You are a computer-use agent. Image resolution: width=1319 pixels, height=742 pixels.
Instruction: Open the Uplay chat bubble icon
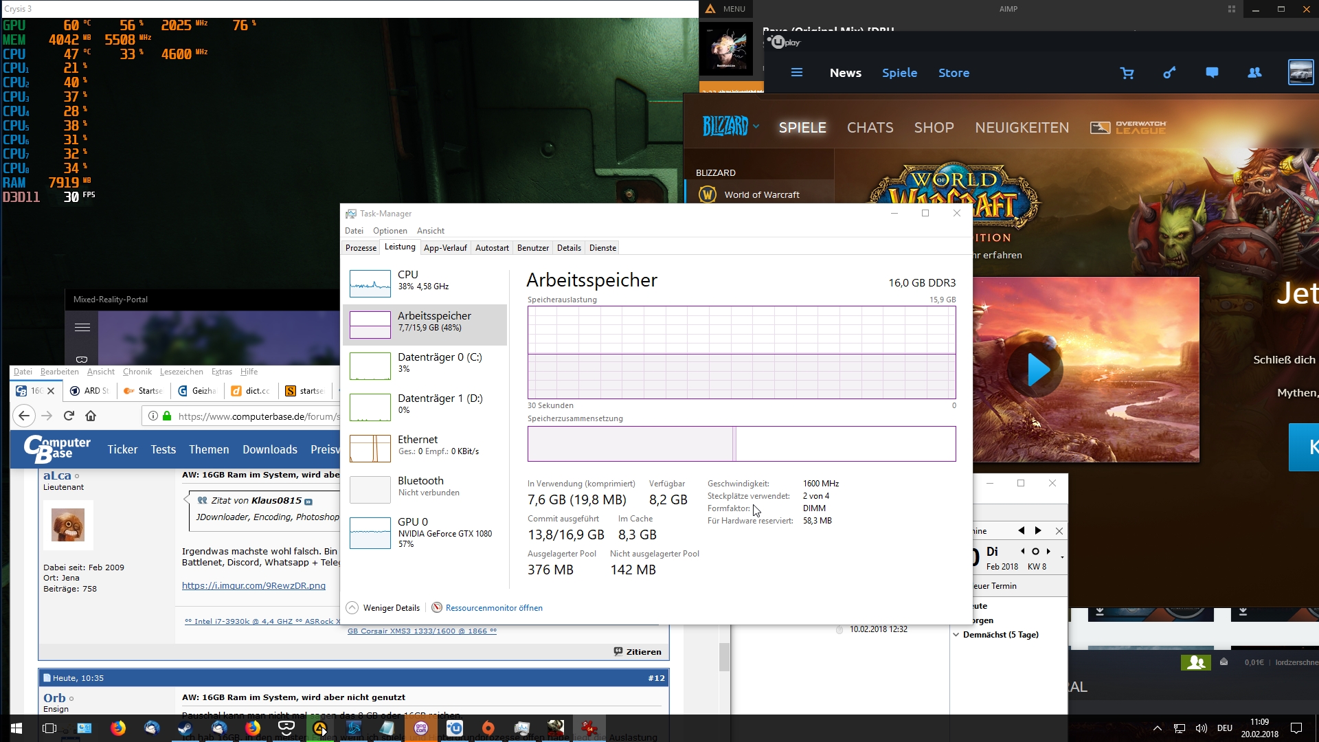pyautogui.click(x=1212, y=73)
